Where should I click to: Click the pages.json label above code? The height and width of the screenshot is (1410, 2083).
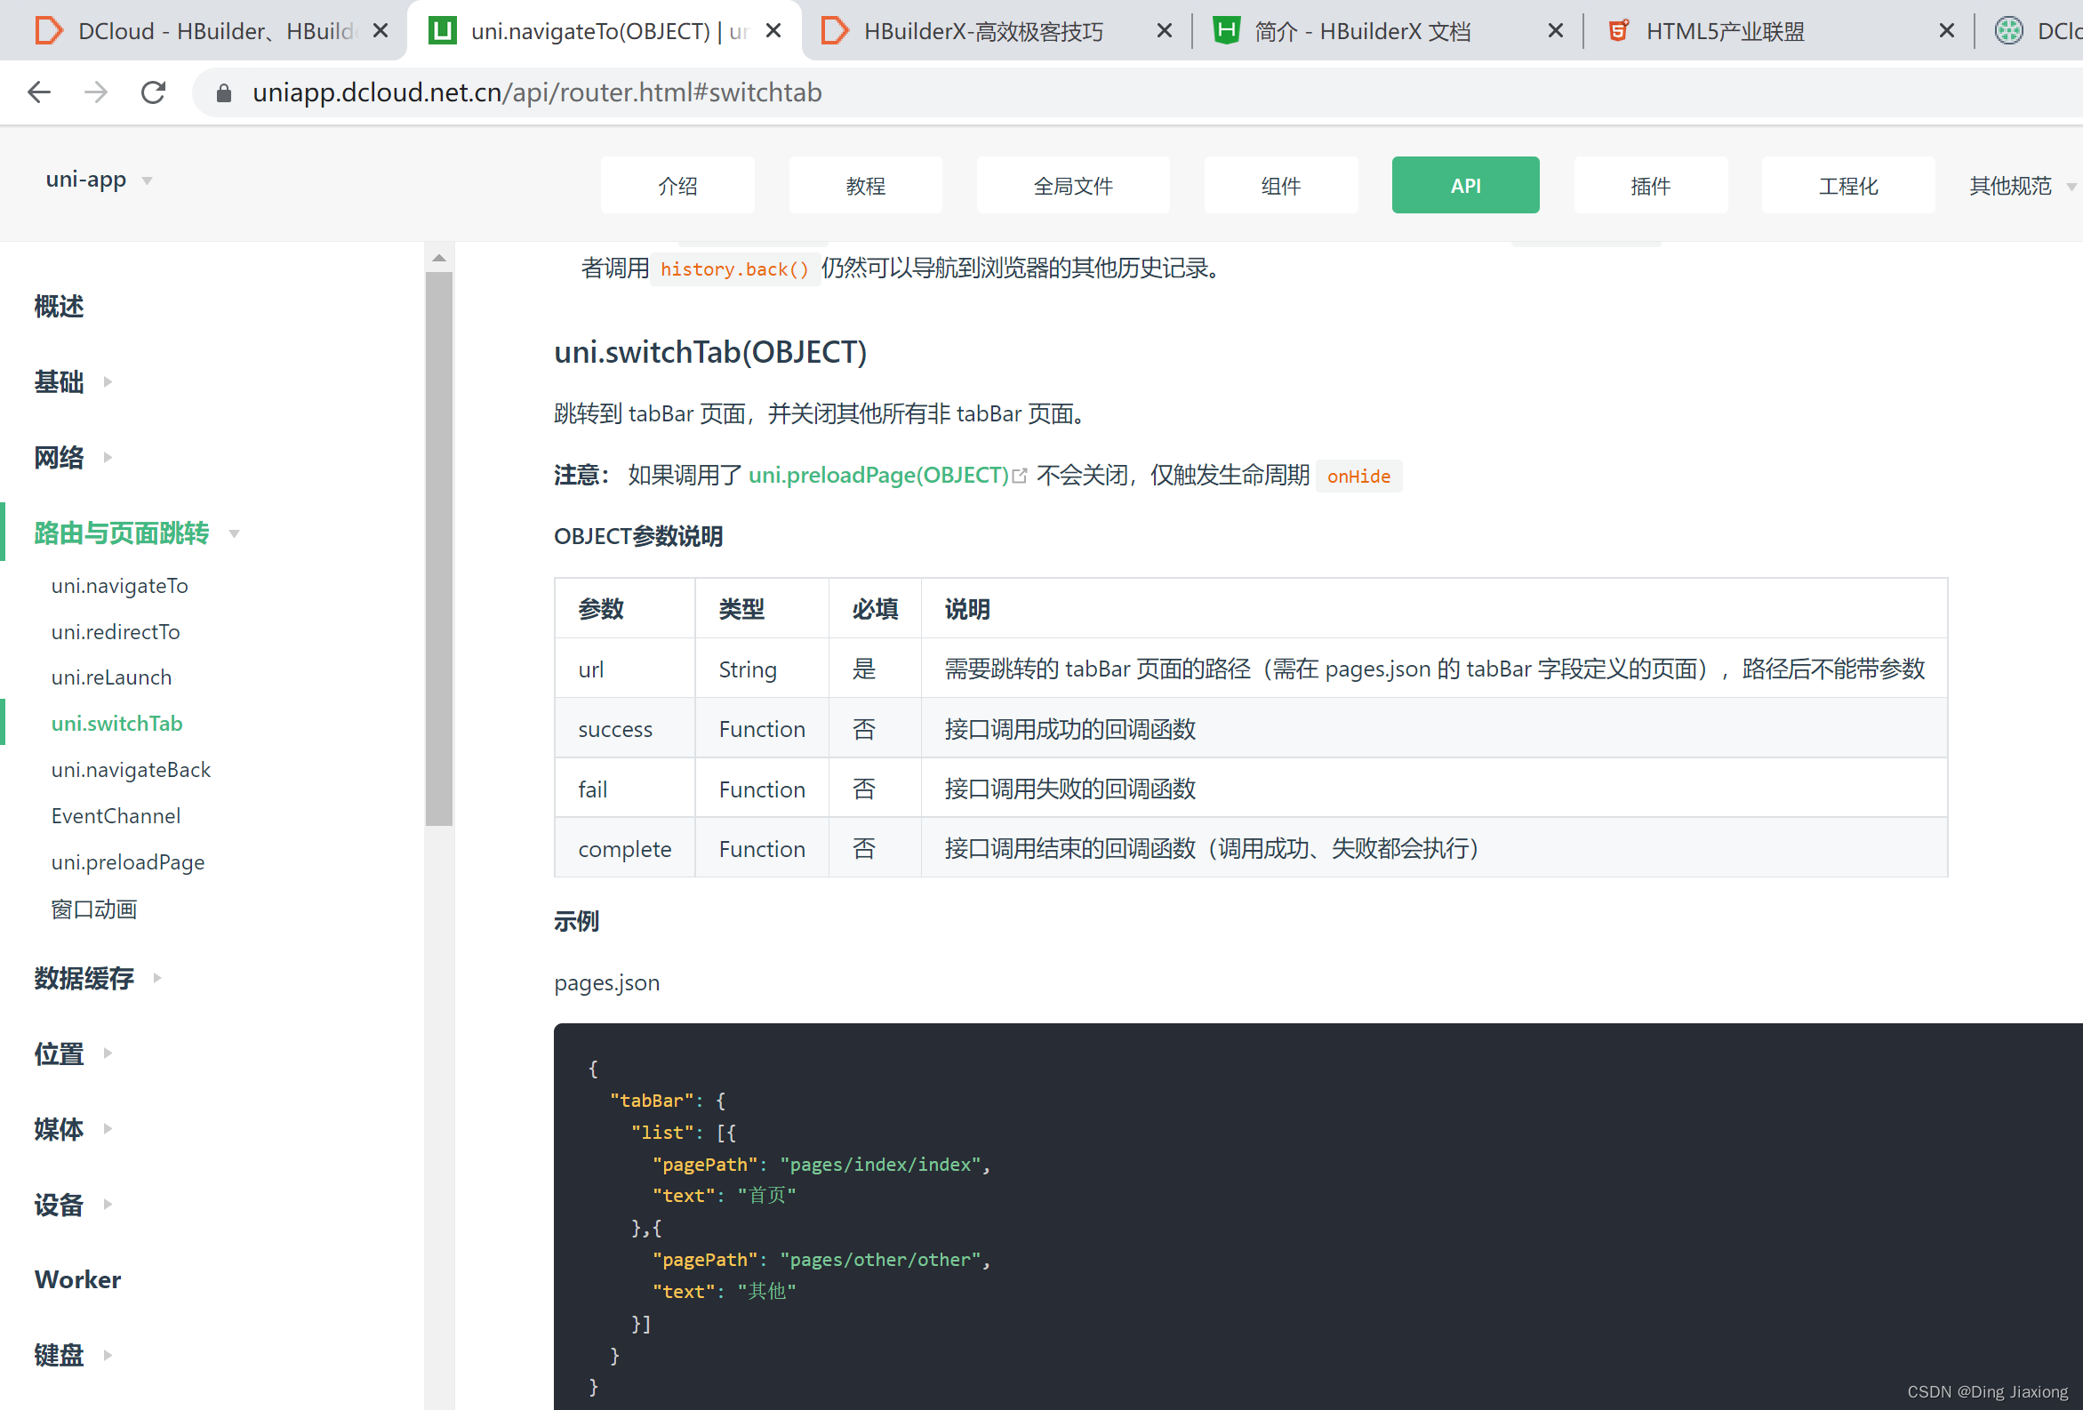[x=606, y=982]
